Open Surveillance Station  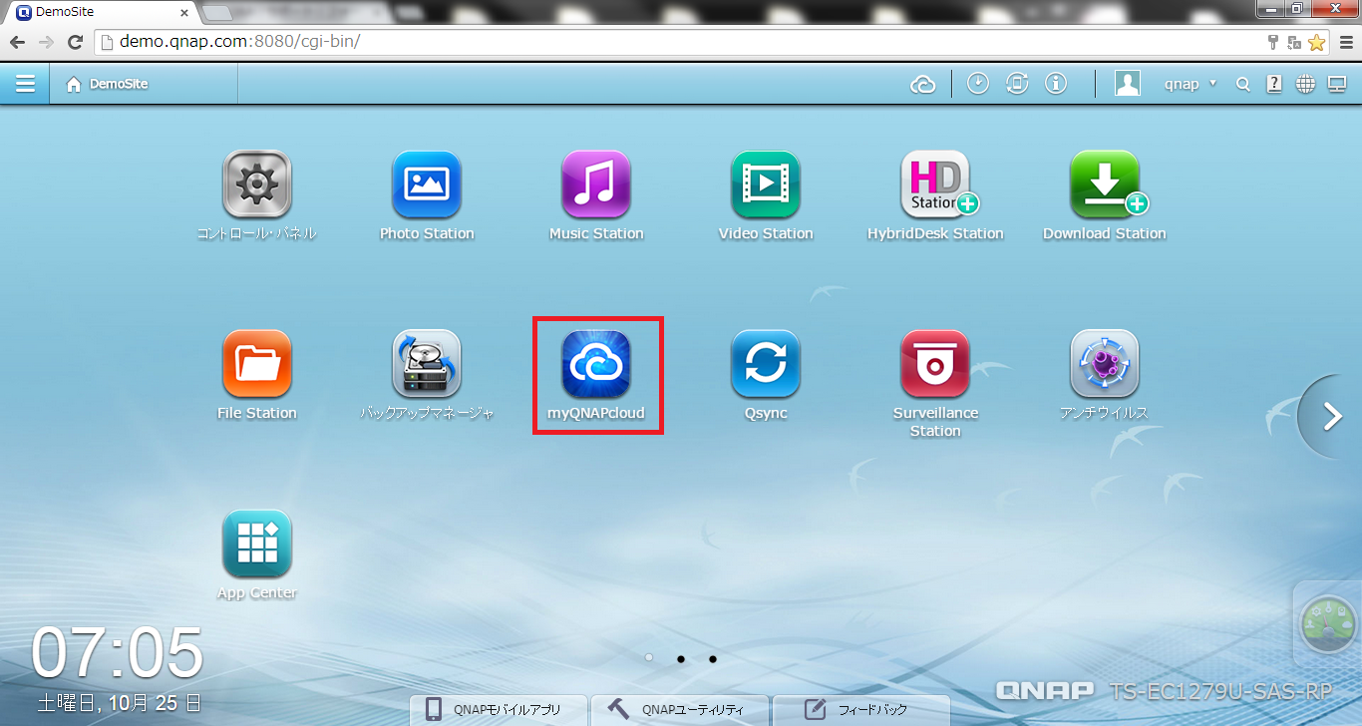(x=935, y=364)
